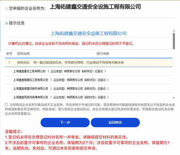
Task: Click the 提示信息 column header in table
Action: tap(103, 54)
